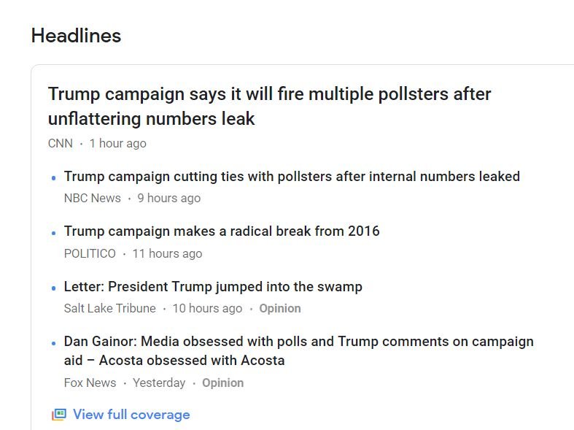Open the CNN headline about firing pollsters
Image resolution: width=574 pixels, height=430 pixels.
pyautogui.click(x=269, y=106)
